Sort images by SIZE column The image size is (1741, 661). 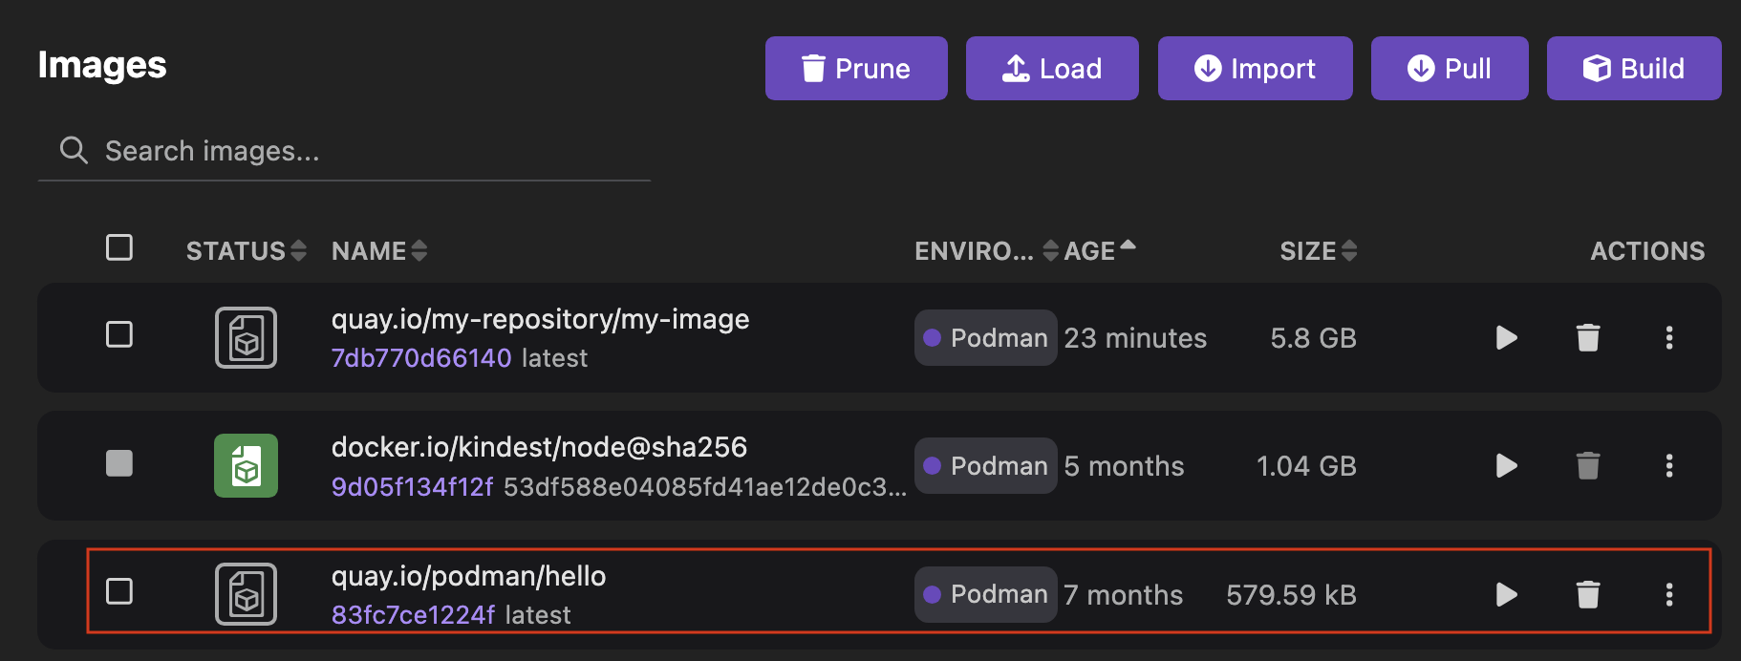(1317, 250)
